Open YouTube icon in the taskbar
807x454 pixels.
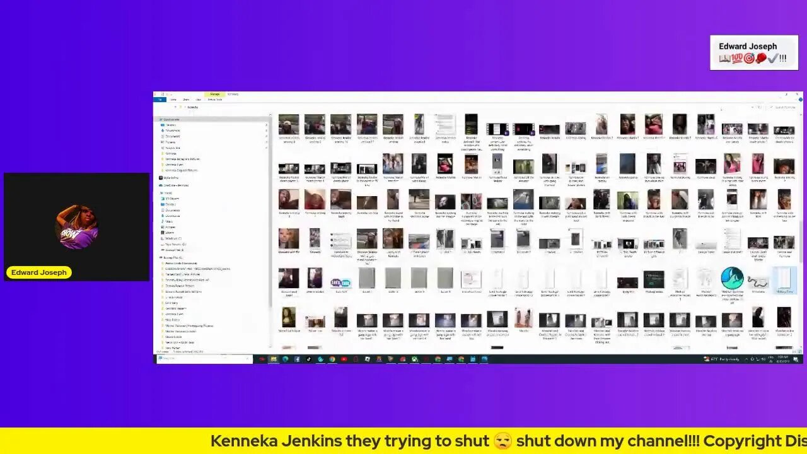344,359
